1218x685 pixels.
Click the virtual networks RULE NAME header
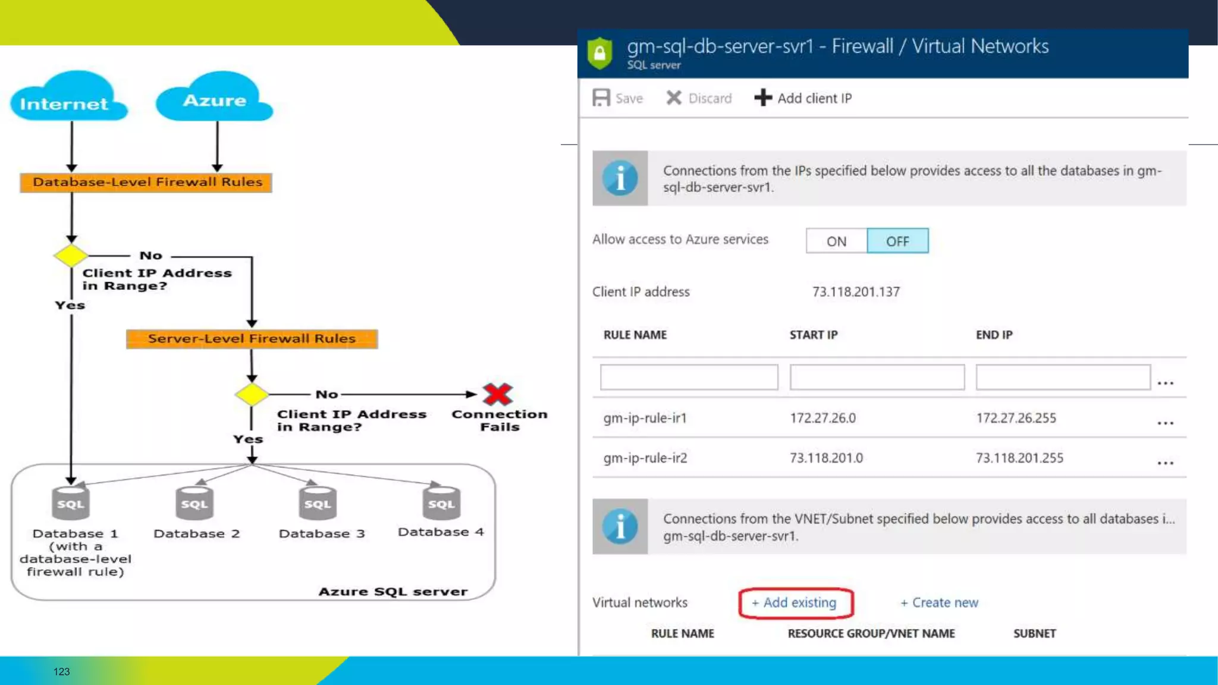point(682,633)
